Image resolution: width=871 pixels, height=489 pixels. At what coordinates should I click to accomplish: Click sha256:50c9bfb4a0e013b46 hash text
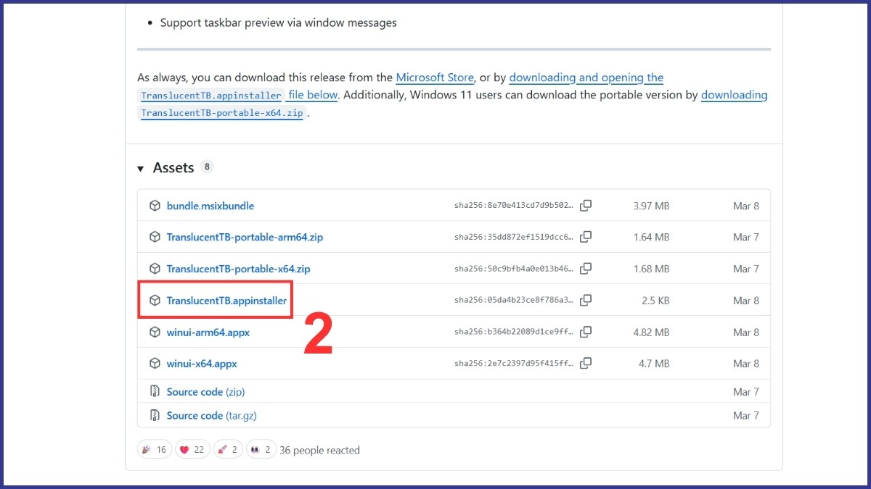tap(514, 269)
